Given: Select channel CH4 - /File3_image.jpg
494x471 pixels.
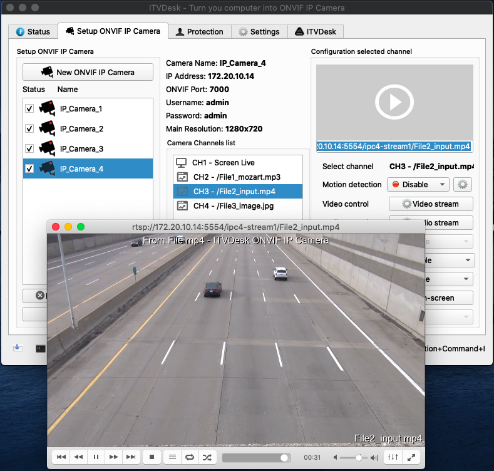Looking at the screenshot, I should tap(238, 206).
